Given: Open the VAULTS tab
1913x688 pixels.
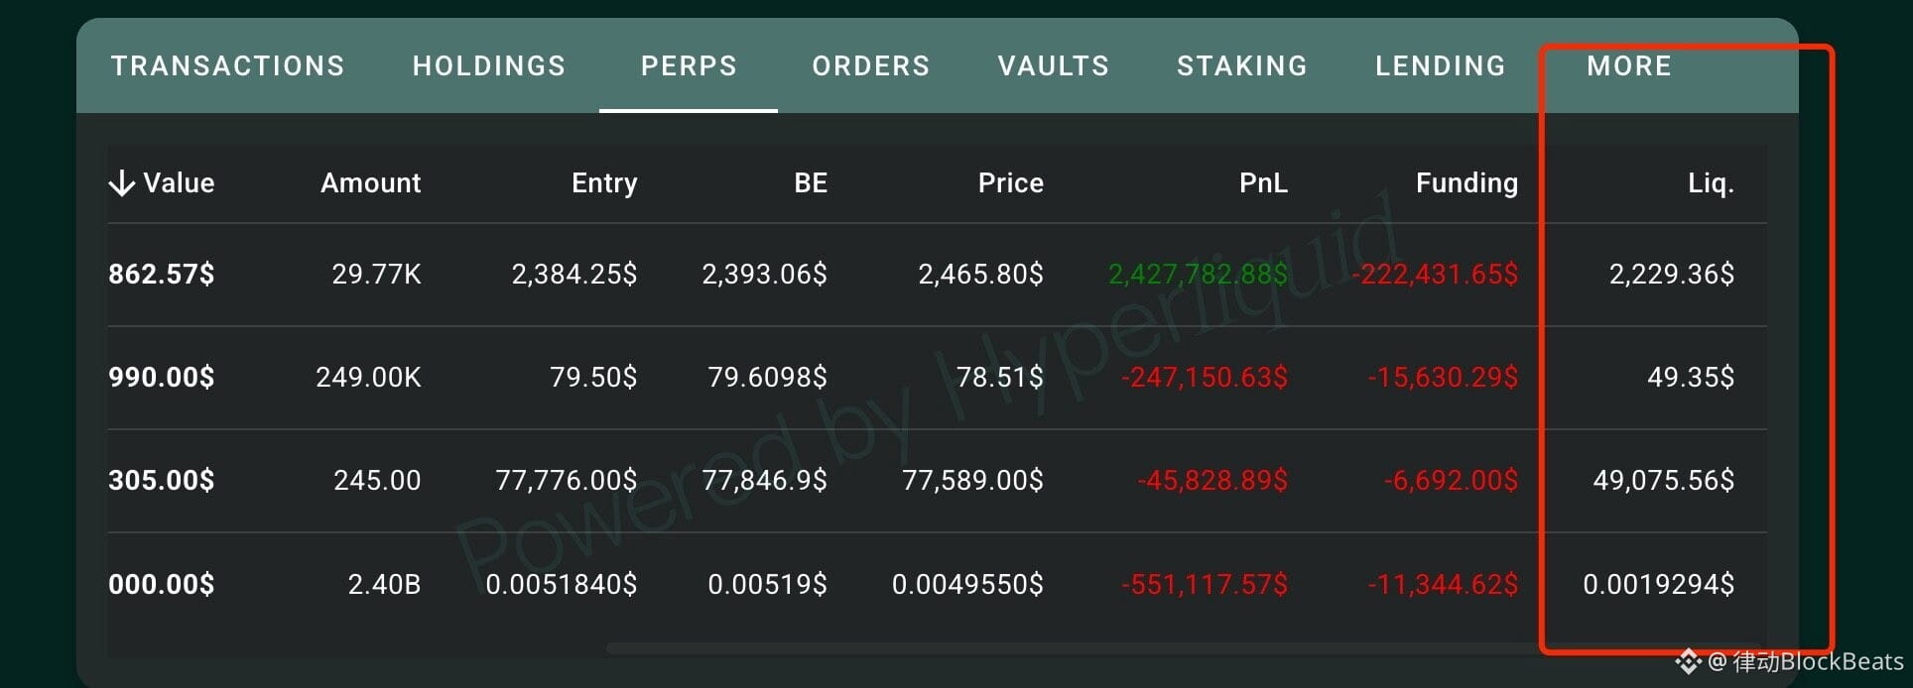Looking at the screenshot, I should (1053, 65).
